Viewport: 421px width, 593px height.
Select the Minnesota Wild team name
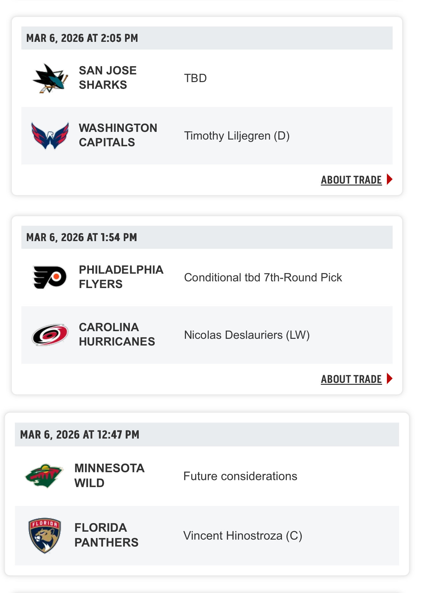109,475
